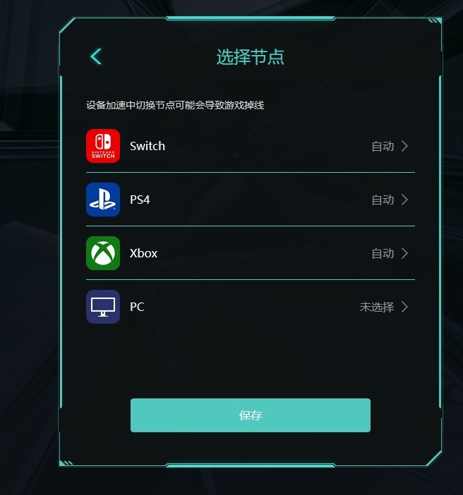463x495 pixels.
Task: Expand Xbox node options chevron
Action: pyautogui.click(x=405, y=253)
